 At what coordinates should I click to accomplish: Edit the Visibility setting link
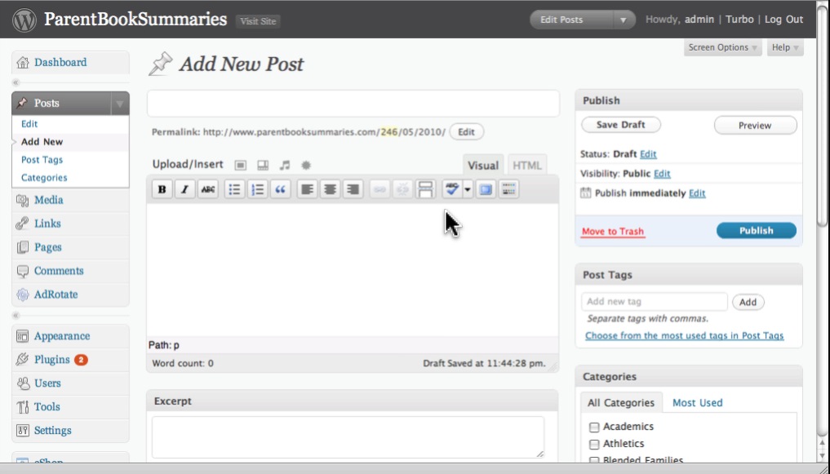662,174
